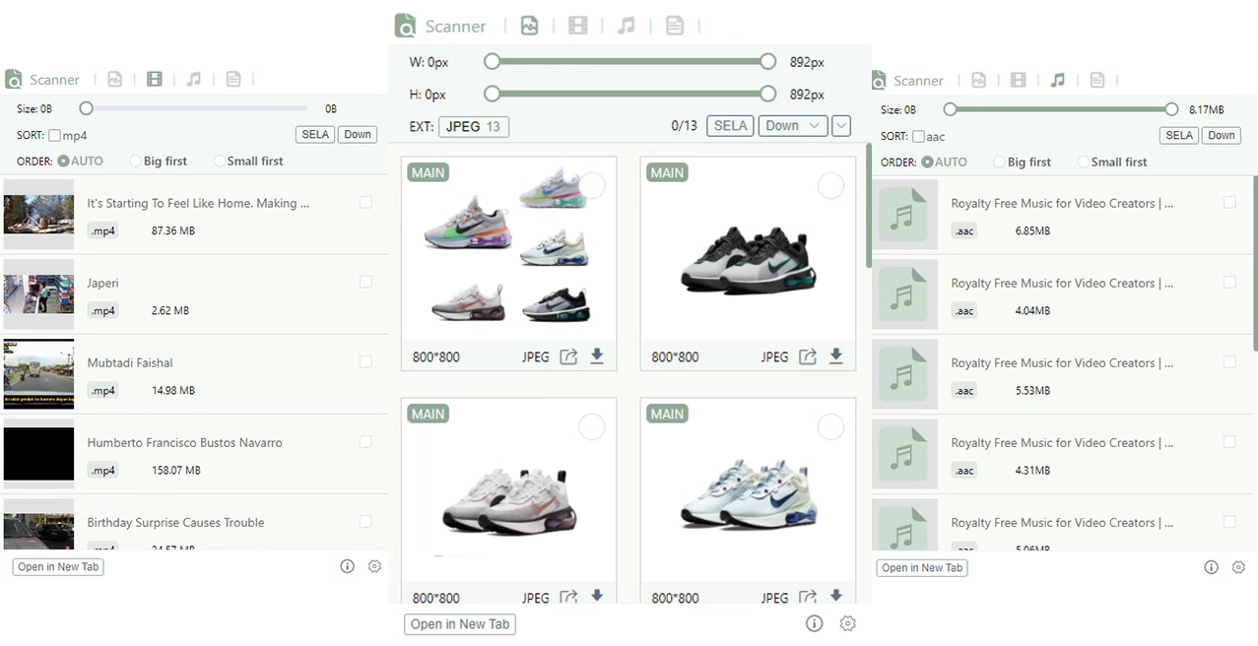The width and height of the screenshot is (1258, 646).
Task: Click Down button in the left video panel
Action: pyautogui.click(x=358, y=135)
